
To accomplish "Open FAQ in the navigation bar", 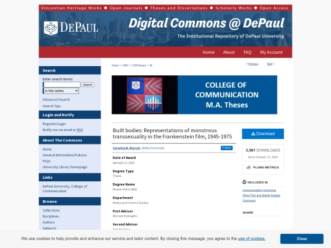I will coord(248,52).
